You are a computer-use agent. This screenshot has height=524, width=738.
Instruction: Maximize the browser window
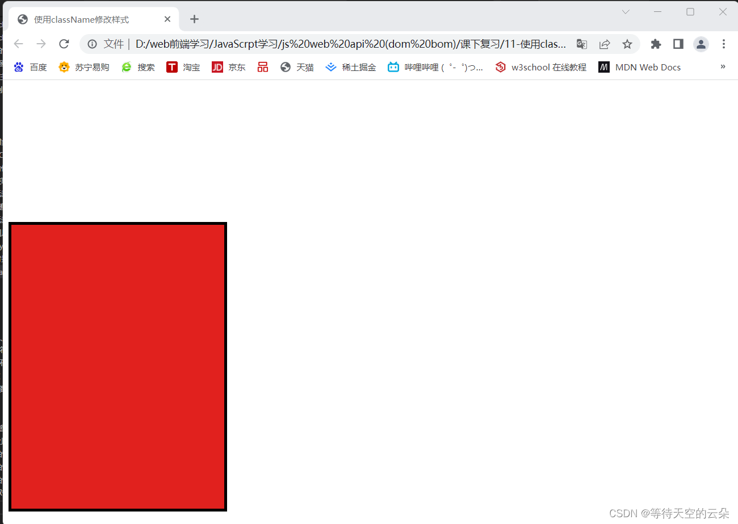pos(690,12)
